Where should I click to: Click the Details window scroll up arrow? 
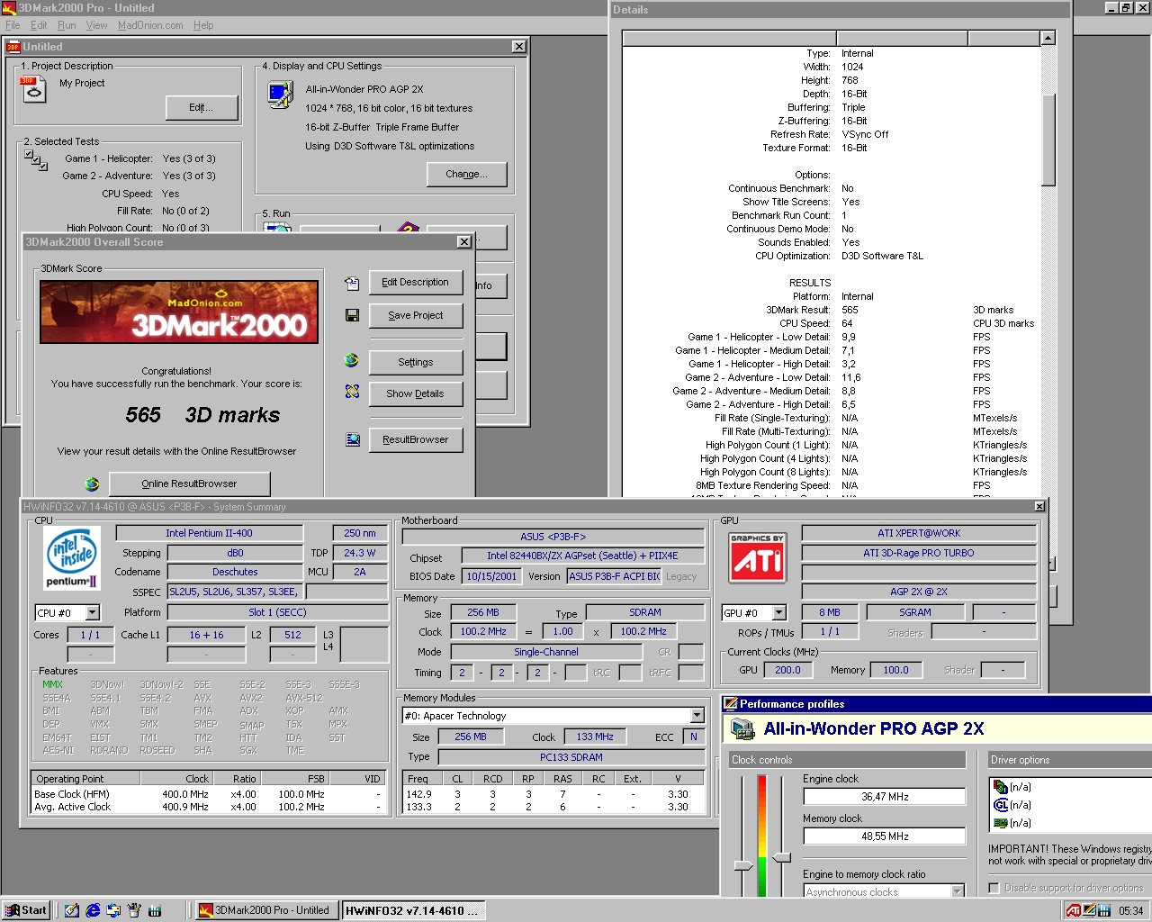1048,38
